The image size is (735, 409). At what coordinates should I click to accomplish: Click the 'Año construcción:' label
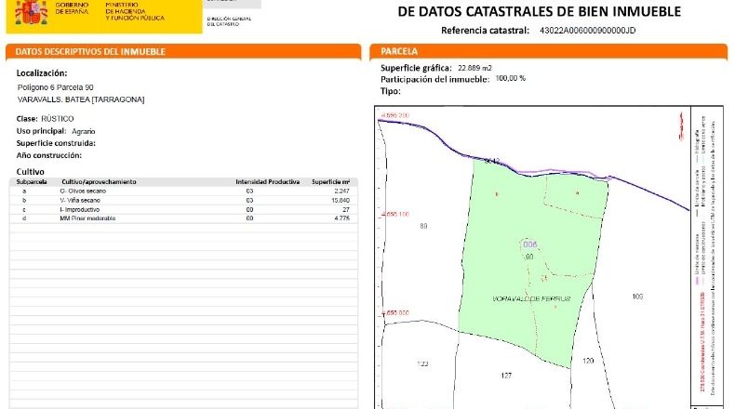(48, 155)
